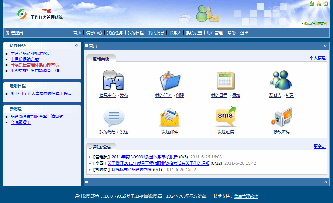
Task: Open task 开展质量管理体系内部审核
Action: [35, 65]
